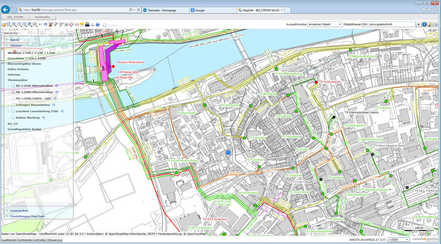This screenshot has width=441, height=244.
Task: Check the Kabine Wartung layer box
Action: click(x=13, y=117)
